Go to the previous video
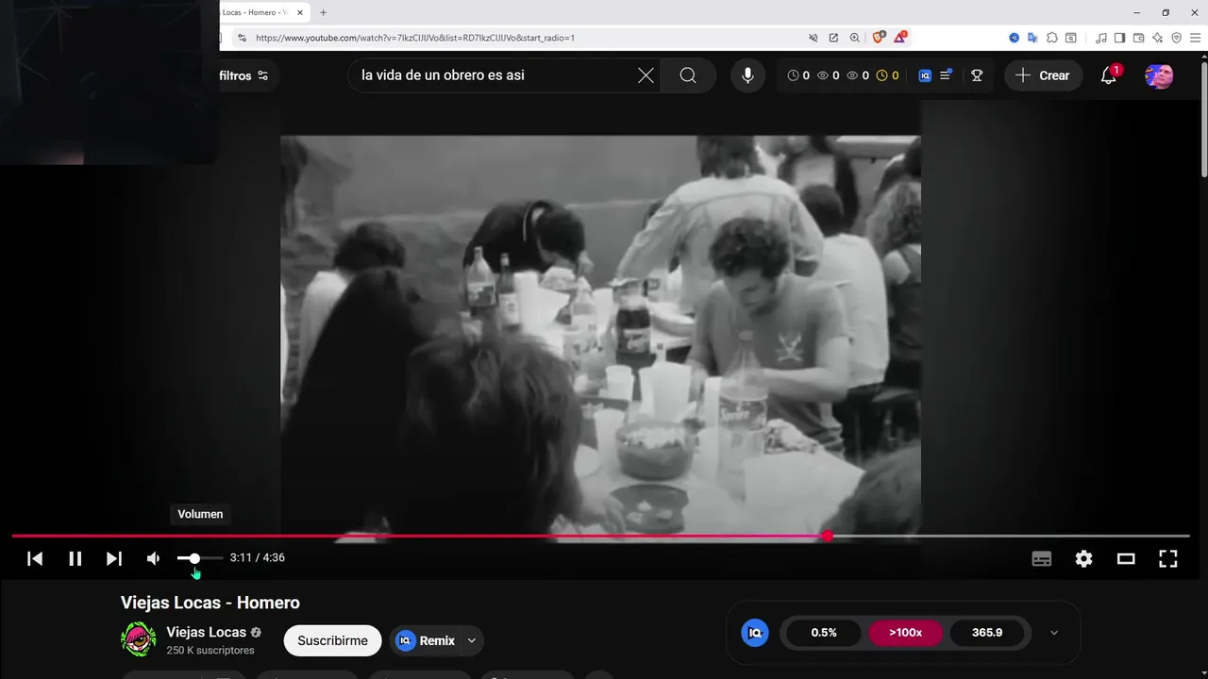This screenshot has height=679, width=1208. (35, 558)
